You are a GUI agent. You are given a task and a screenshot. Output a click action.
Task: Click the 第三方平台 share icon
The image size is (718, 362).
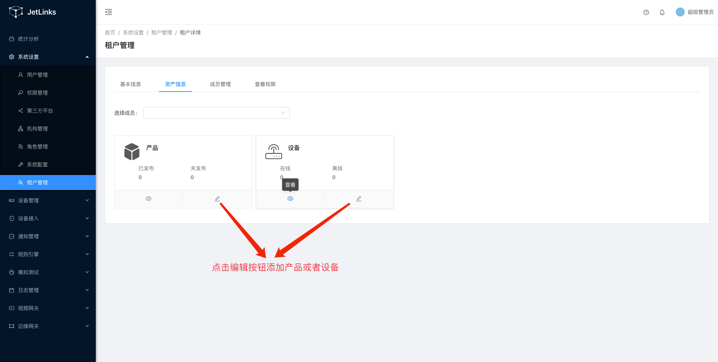[x=21, y=111]
